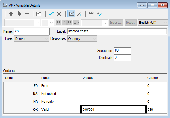
Task: Open the empty dropdown left of Insert
Action: coord(94,23)
